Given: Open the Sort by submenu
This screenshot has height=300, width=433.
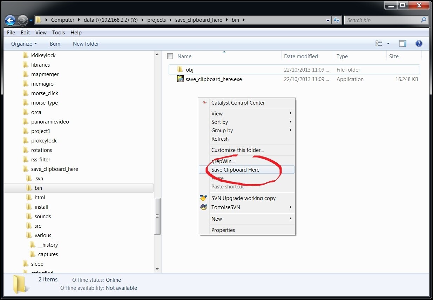Looking at the screenshot, I should coord(246,122).
